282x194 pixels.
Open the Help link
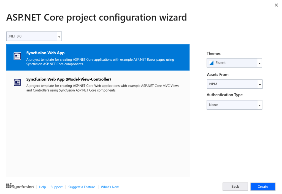point(42,187)
